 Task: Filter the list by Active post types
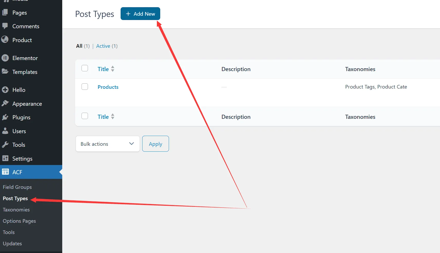103,46
